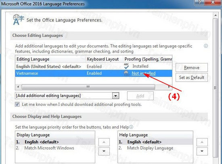
Task: Click the Office language preferences globe icon
Action: [x=19, y=19]
